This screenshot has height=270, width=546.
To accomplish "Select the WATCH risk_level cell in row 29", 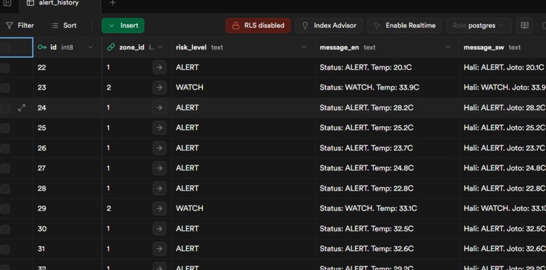I will 243,208.
